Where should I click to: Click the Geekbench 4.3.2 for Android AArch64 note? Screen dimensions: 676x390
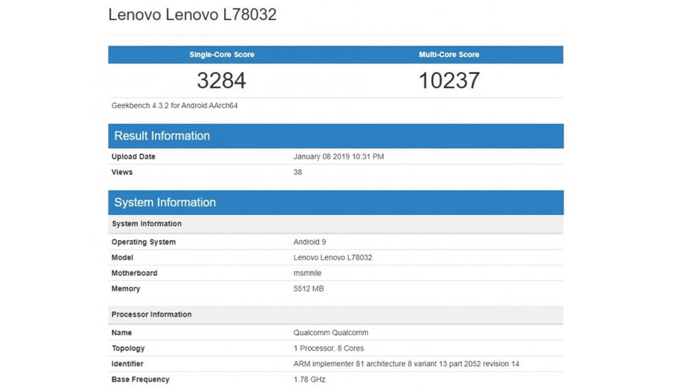click(x=174, y=105)
